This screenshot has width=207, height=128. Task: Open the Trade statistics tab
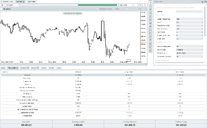coord(13,68)
